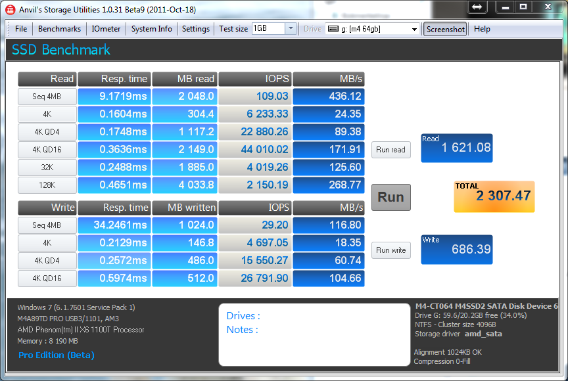Click the 436.12 MB/s Seq read value
Image resolution: width=568 pixels, height=381 pixels.
(x=329, y=97)
